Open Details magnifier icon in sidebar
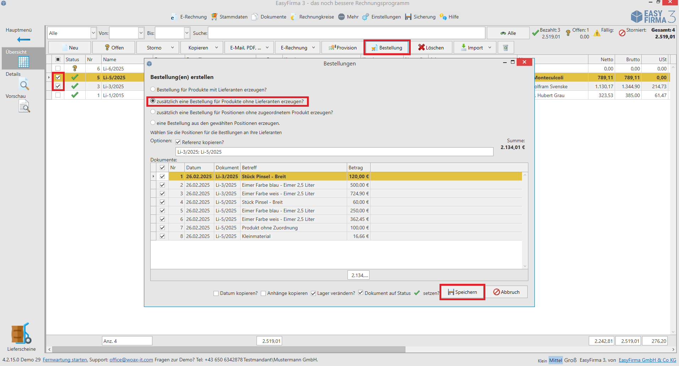Image resolution: width=679 pixels, height=366 pixels. (24, 85)
